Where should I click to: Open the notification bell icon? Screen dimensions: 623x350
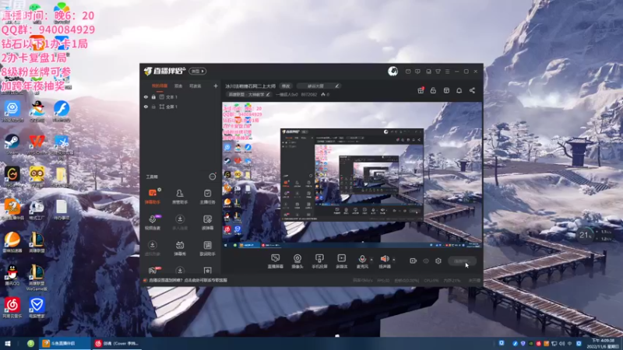click(459, 90)
